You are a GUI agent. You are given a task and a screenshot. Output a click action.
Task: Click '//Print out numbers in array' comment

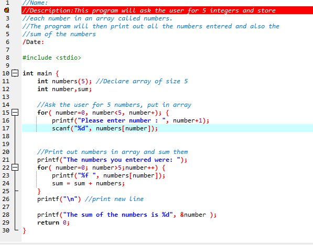(112, 152)
